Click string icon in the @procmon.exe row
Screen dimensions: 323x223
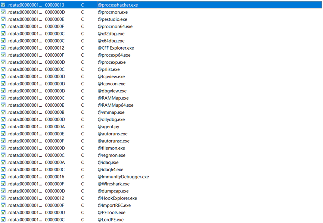pyautogui.click(x=3, y=12)
